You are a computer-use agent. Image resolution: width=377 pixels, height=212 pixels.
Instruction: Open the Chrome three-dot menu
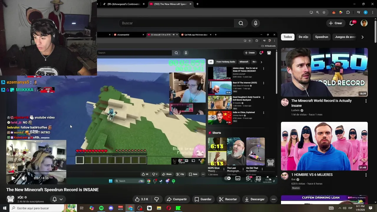tap(373, 12)
